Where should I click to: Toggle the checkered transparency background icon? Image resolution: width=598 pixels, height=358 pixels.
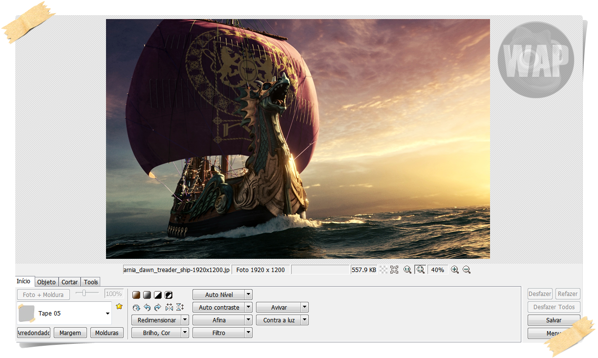pyautogui.click(x=384, y=270)
